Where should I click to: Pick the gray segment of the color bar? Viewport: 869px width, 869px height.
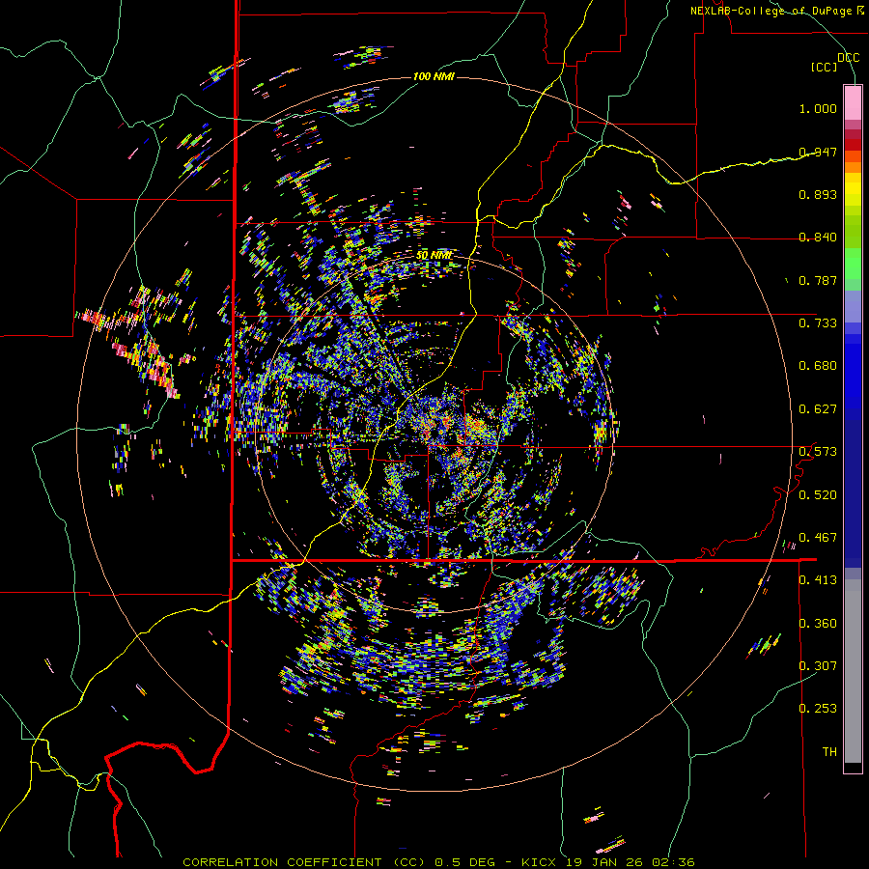853,671
